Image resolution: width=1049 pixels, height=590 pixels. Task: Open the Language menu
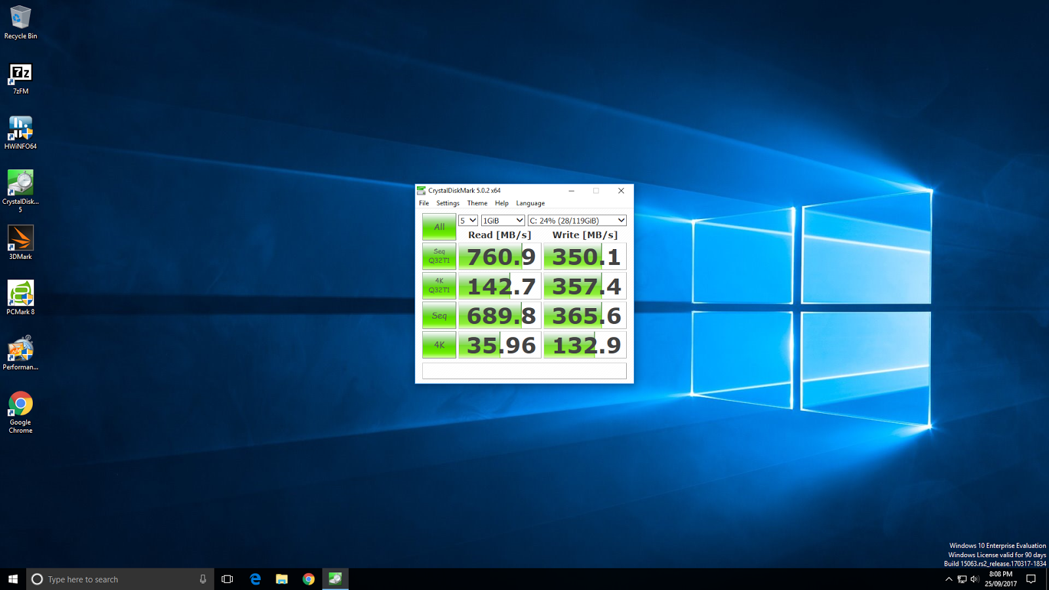tap(530, 203)
